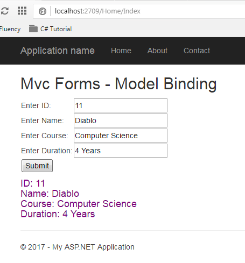Screen dimensions: 245x263
Task: Open the Home nav item
Action: [121, 51]
